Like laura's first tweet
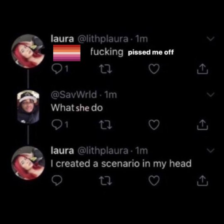This screenshot has height=224, width=224. point(154,69)
